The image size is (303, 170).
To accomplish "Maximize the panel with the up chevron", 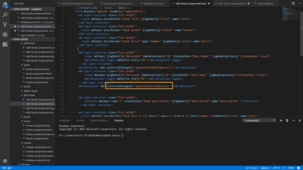I will 294,120.
